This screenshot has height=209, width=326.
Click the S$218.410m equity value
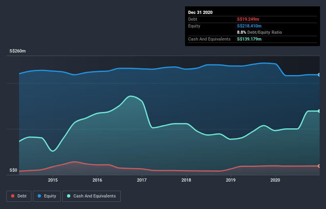(249, 26)
